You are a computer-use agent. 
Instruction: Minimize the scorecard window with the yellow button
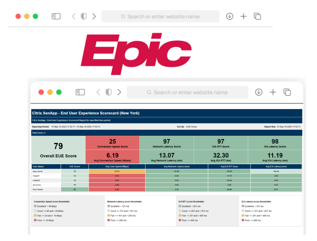click(x=50, y=92)
